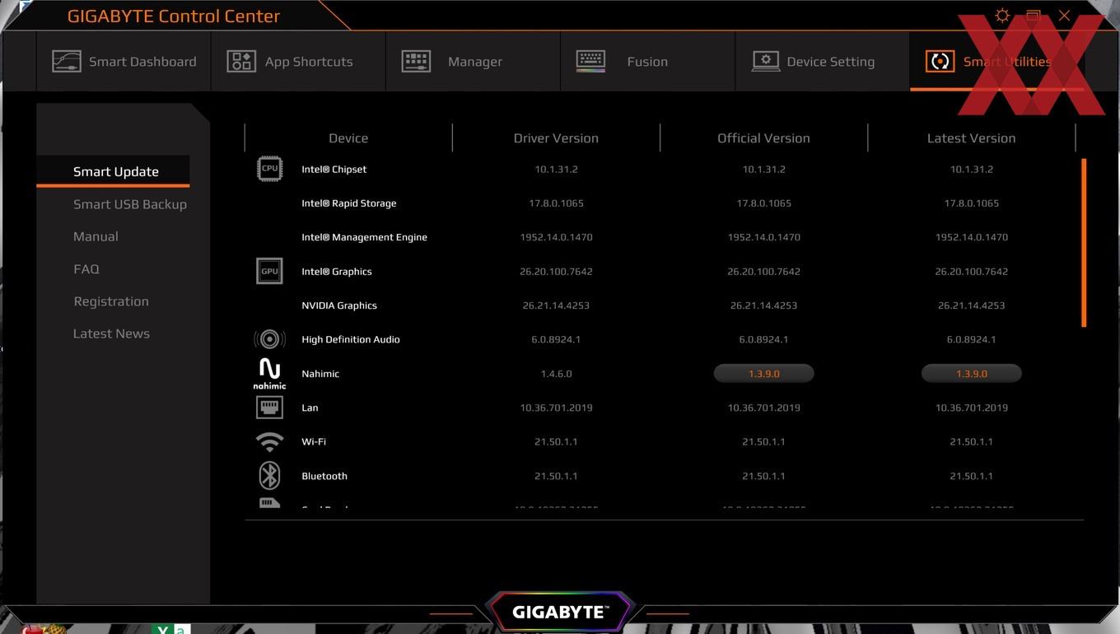Click NVIDIA Graphics driver version 26.21.14.4253
Viewport: 1120px width, 634px height.
pos(556,305)
